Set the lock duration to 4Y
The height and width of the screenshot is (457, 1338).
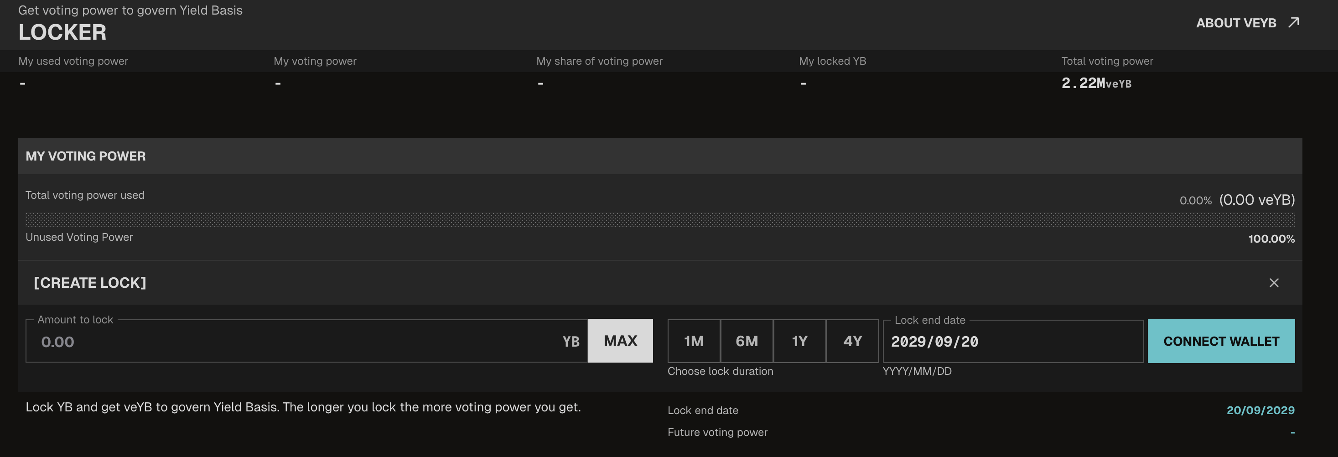point(852,341)
